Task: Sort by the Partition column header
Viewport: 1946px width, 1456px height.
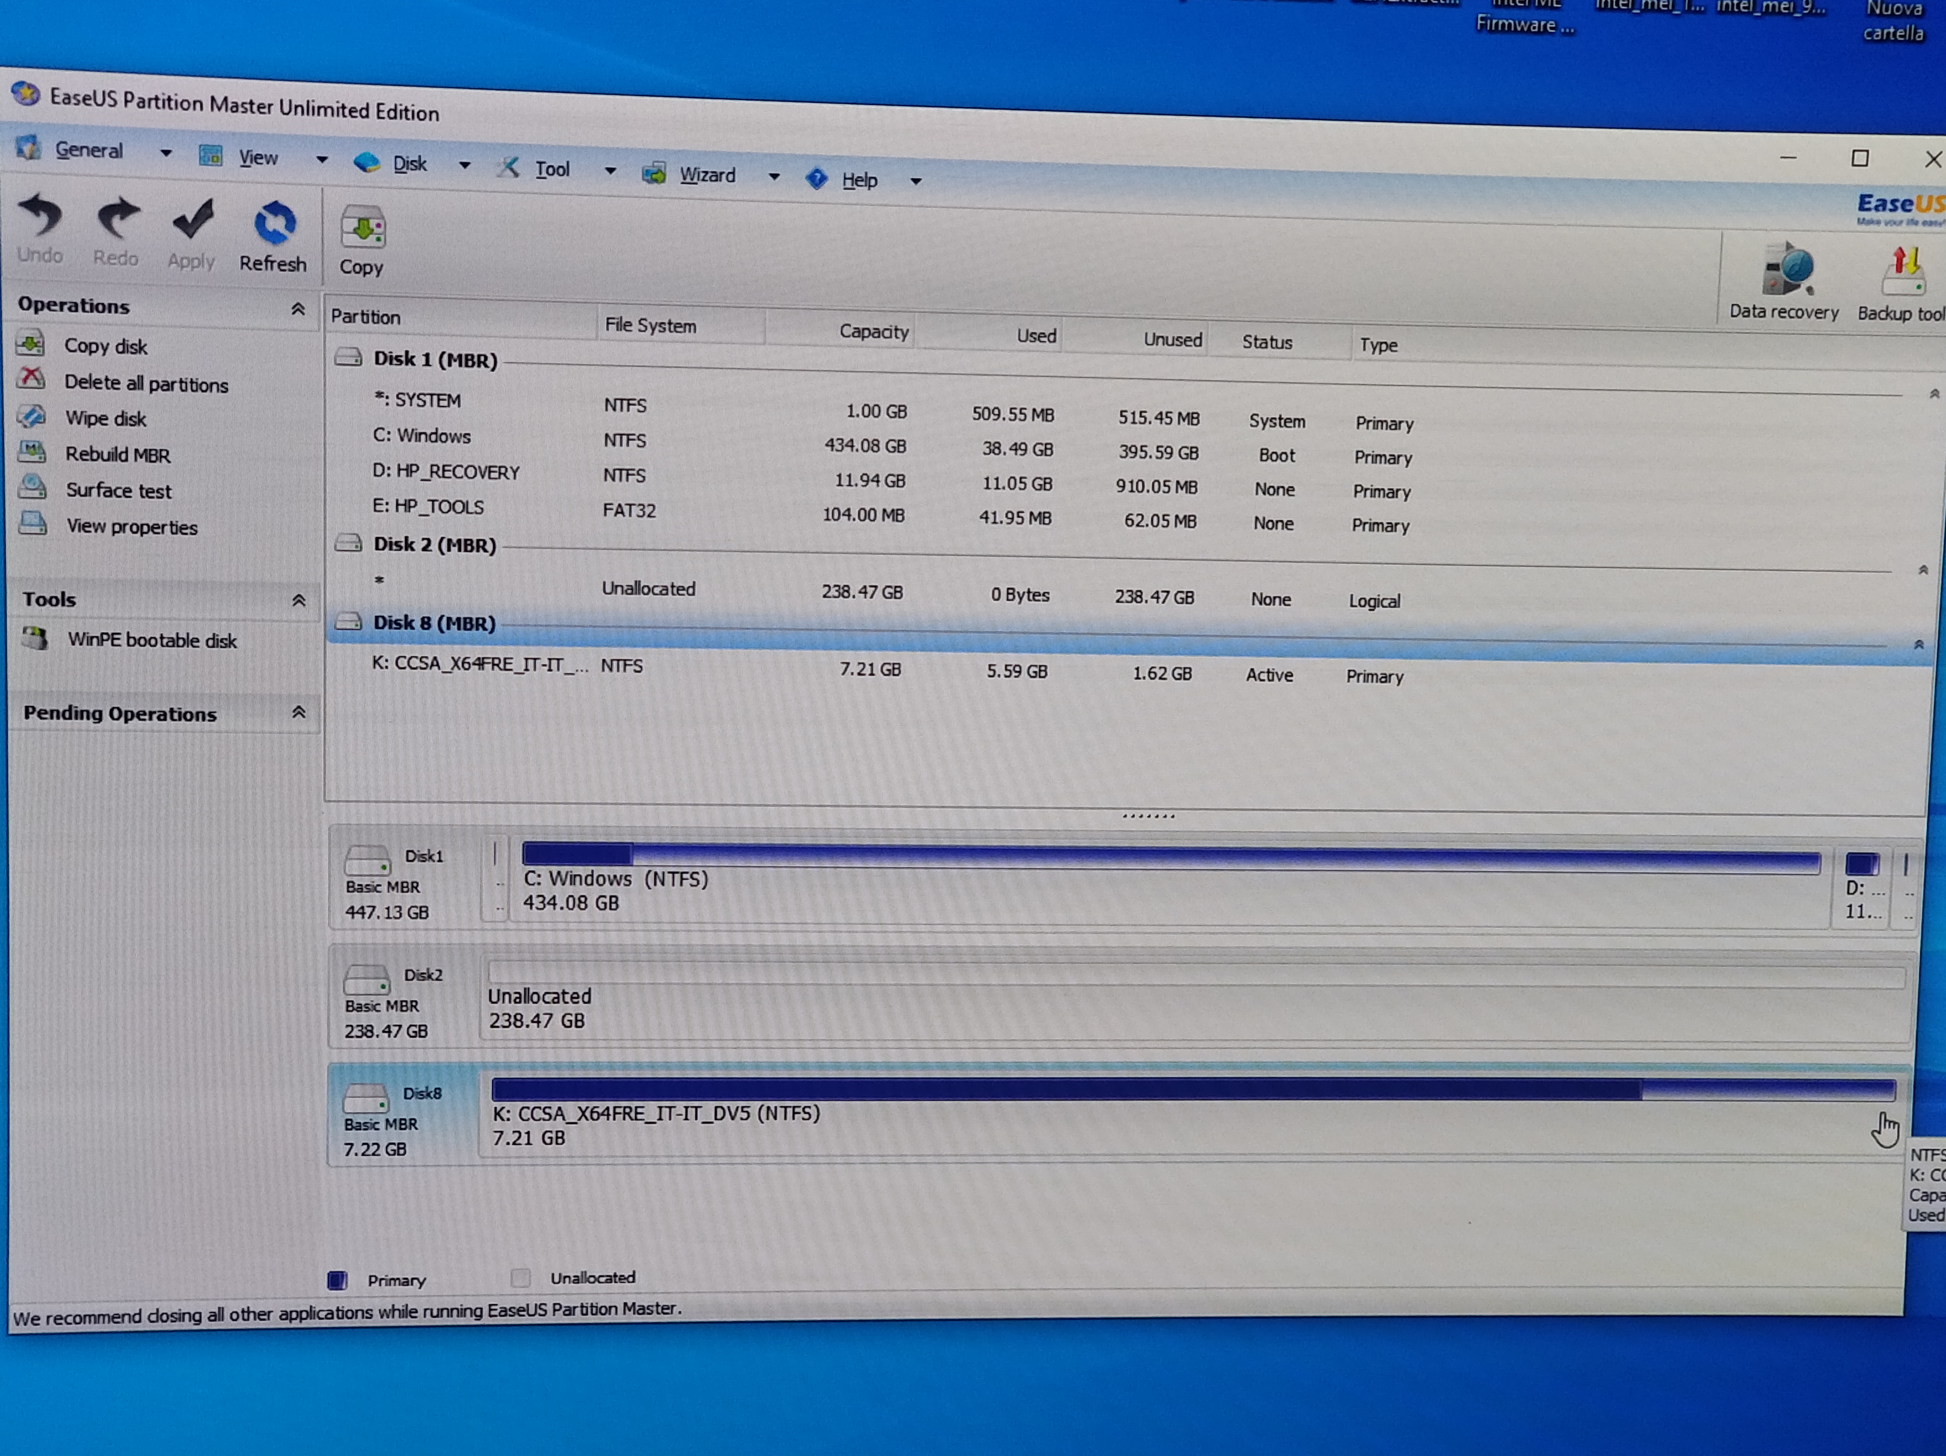Action: coord(461,319)
